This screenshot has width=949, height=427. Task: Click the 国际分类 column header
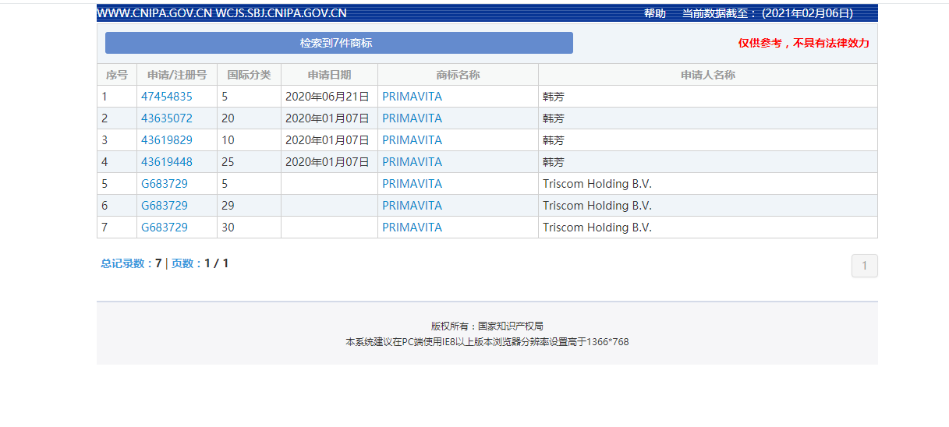point(249,75)
